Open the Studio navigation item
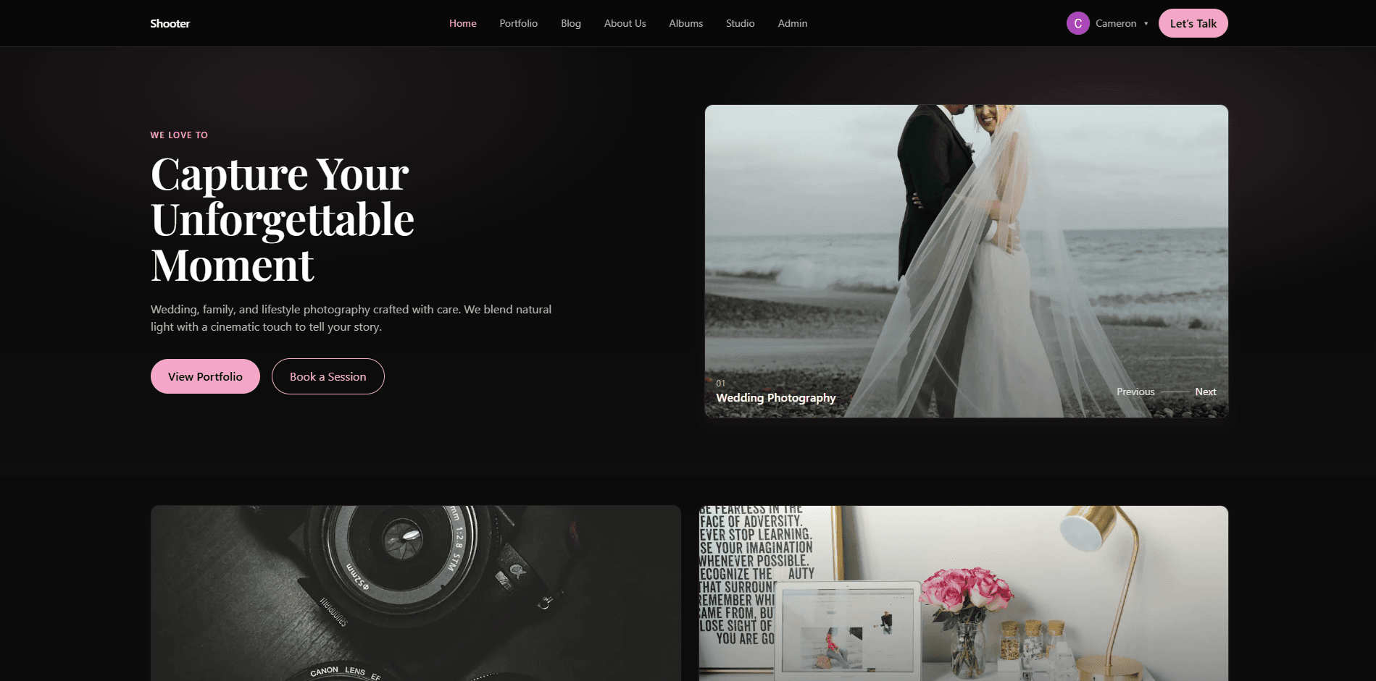1376x681 pixels. pyautogui.click(x=740, y=22)
